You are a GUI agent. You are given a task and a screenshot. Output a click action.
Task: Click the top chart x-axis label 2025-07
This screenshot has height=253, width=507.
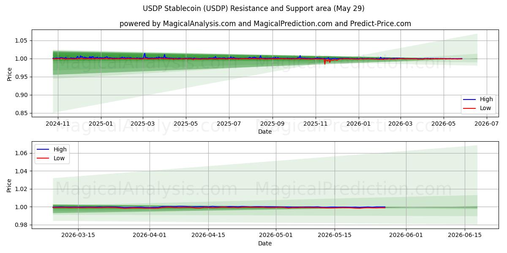[229, 124]
